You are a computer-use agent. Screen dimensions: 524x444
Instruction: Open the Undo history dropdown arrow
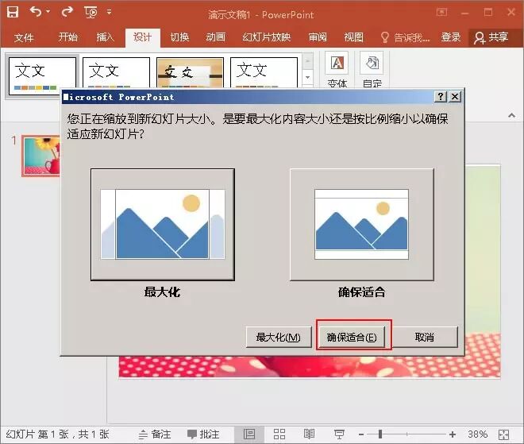(x=48, y=12)
